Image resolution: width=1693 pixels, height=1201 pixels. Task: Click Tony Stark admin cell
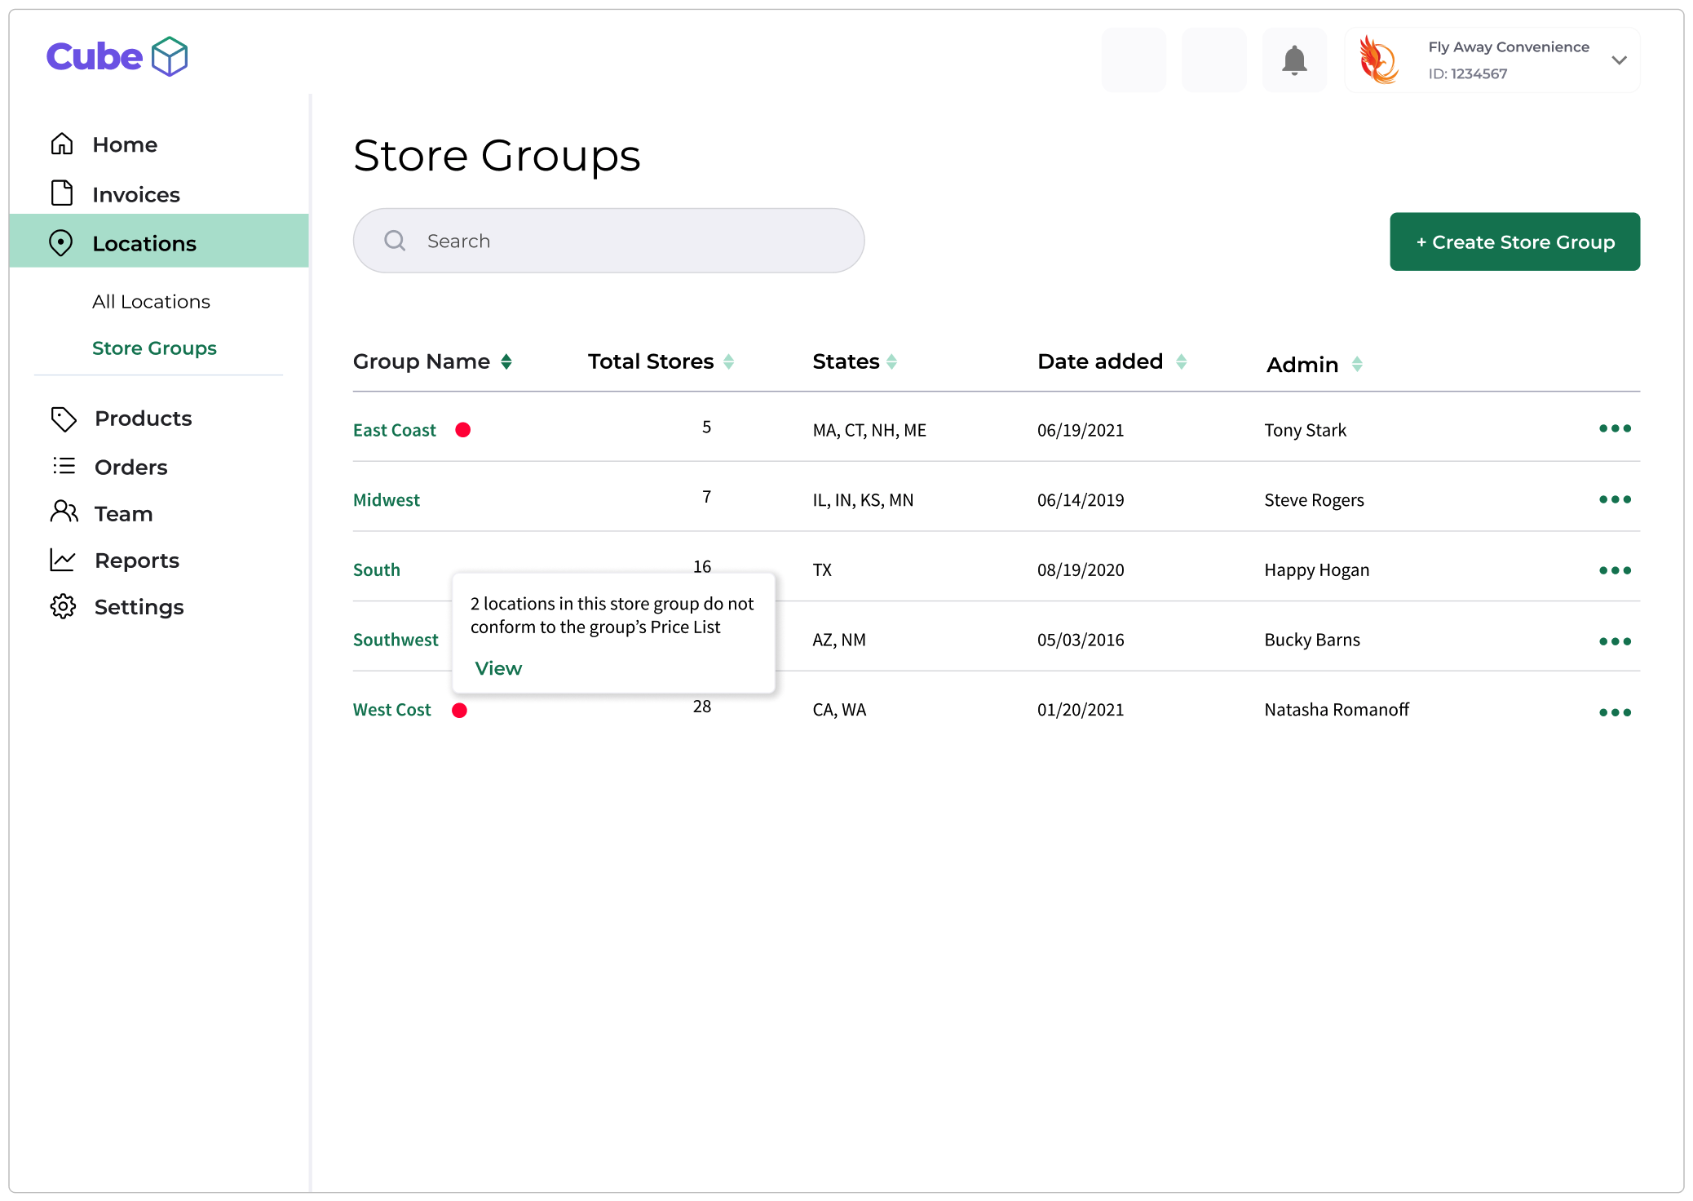pyautogui.click(x=1305, y=430)
